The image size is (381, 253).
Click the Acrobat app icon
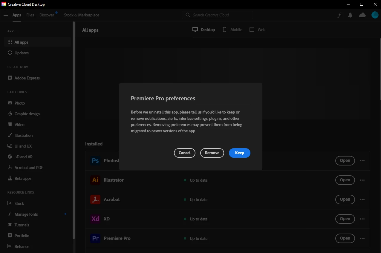point(95,200)
